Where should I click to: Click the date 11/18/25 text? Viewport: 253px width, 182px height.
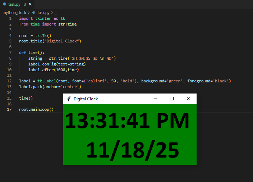coord(133,150)
